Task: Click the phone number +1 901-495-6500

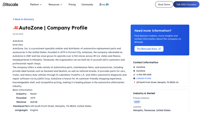Action: (x=144, y=75)
